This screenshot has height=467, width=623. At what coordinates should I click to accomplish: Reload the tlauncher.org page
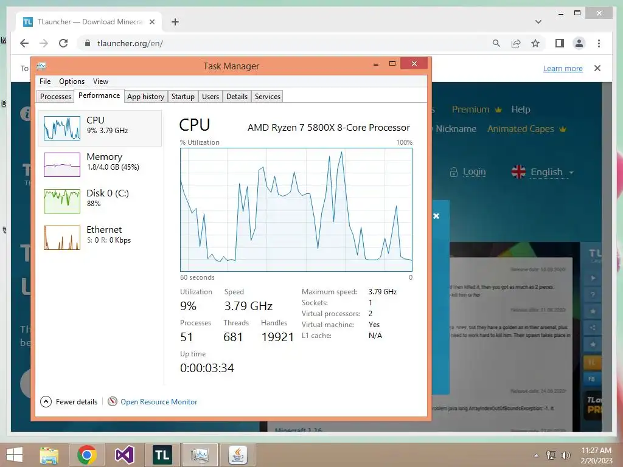pos(63,43)
